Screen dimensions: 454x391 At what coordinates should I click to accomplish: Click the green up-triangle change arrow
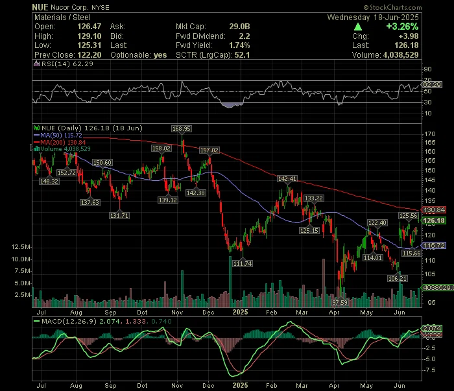358,27
